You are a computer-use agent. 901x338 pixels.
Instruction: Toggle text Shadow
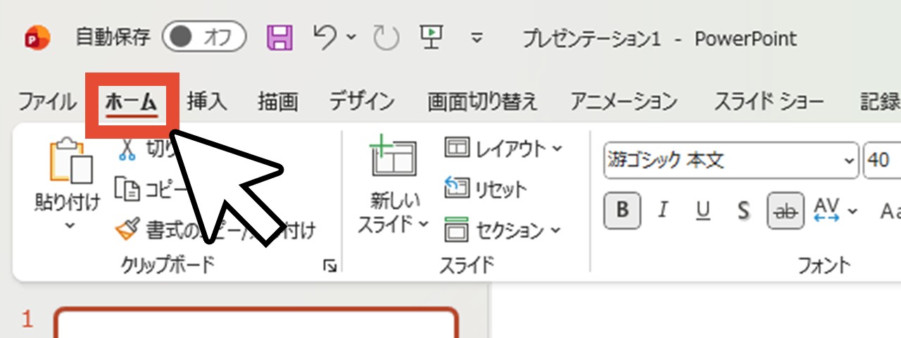[x=743, y=210]
